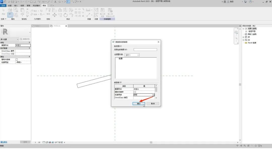Click the Paste icon in the clipboard panel

tap(22, 10)
